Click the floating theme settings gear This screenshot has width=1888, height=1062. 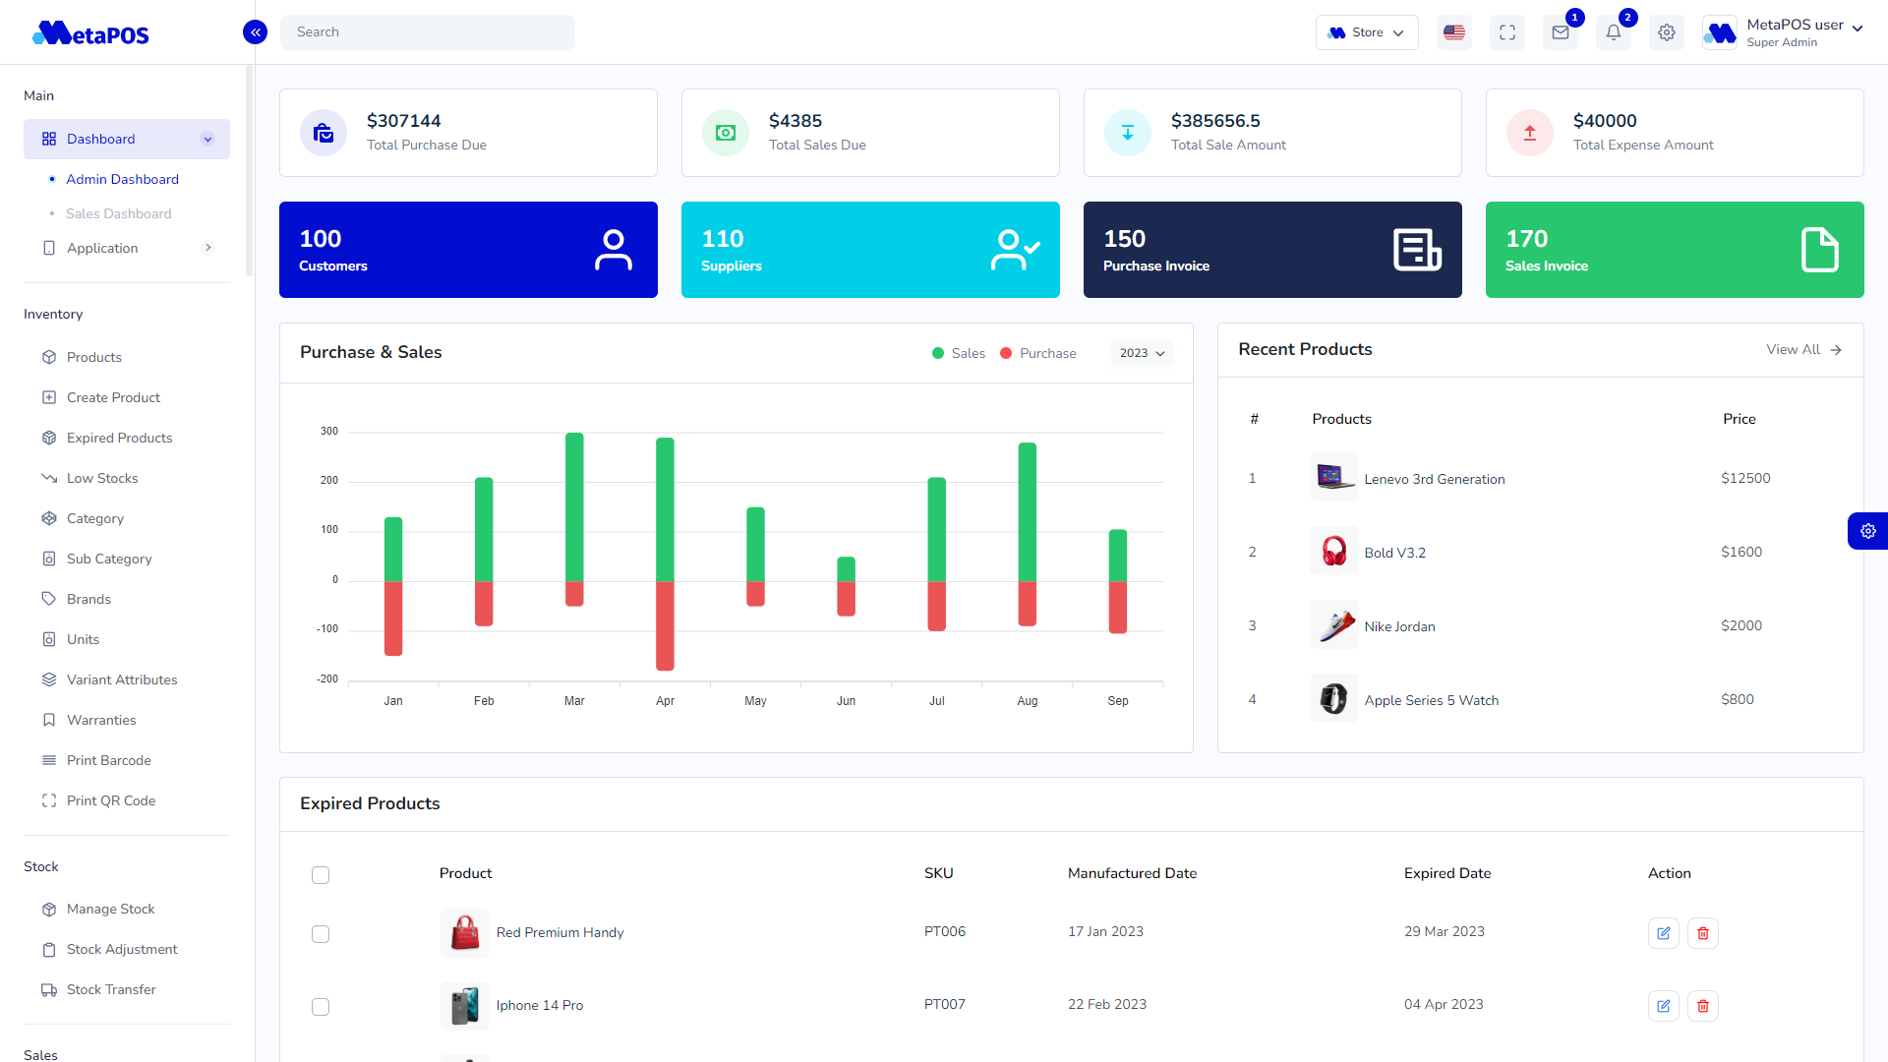point(1869,531)
